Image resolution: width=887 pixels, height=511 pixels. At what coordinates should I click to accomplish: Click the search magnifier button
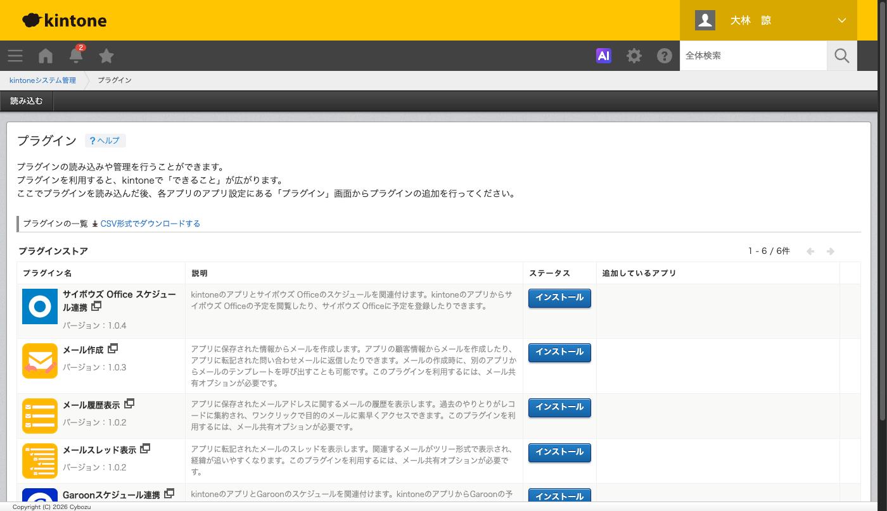(842, 56)
